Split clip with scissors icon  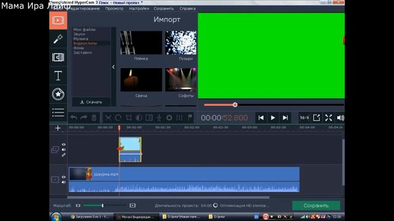pyautogui.click(x=108, y=117)
